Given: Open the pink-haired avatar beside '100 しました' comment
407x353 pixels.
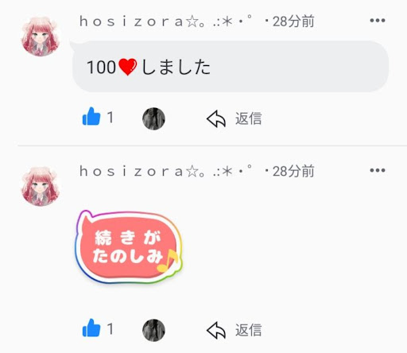Looking at the screenshot, I should point(41,37).
